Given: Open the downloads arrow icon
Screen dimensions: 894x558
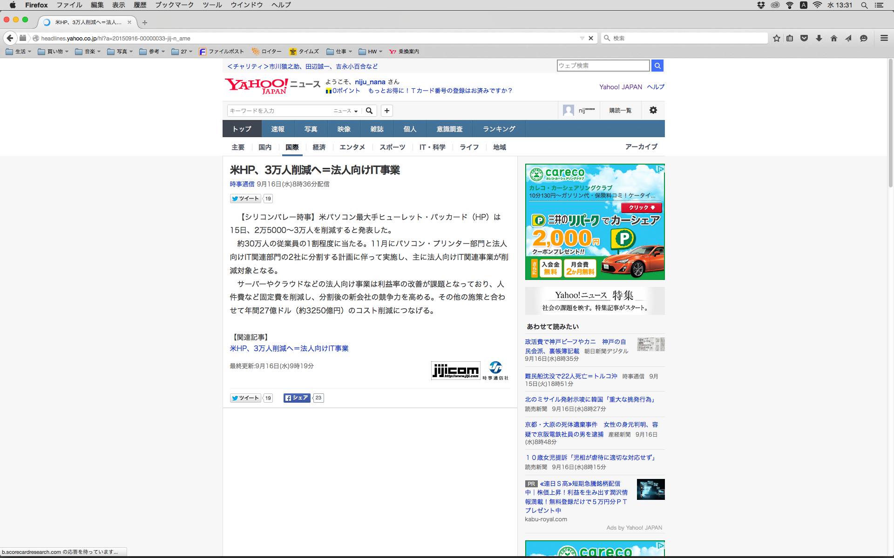Looking at the screenshot, I should tap(819, 38).
